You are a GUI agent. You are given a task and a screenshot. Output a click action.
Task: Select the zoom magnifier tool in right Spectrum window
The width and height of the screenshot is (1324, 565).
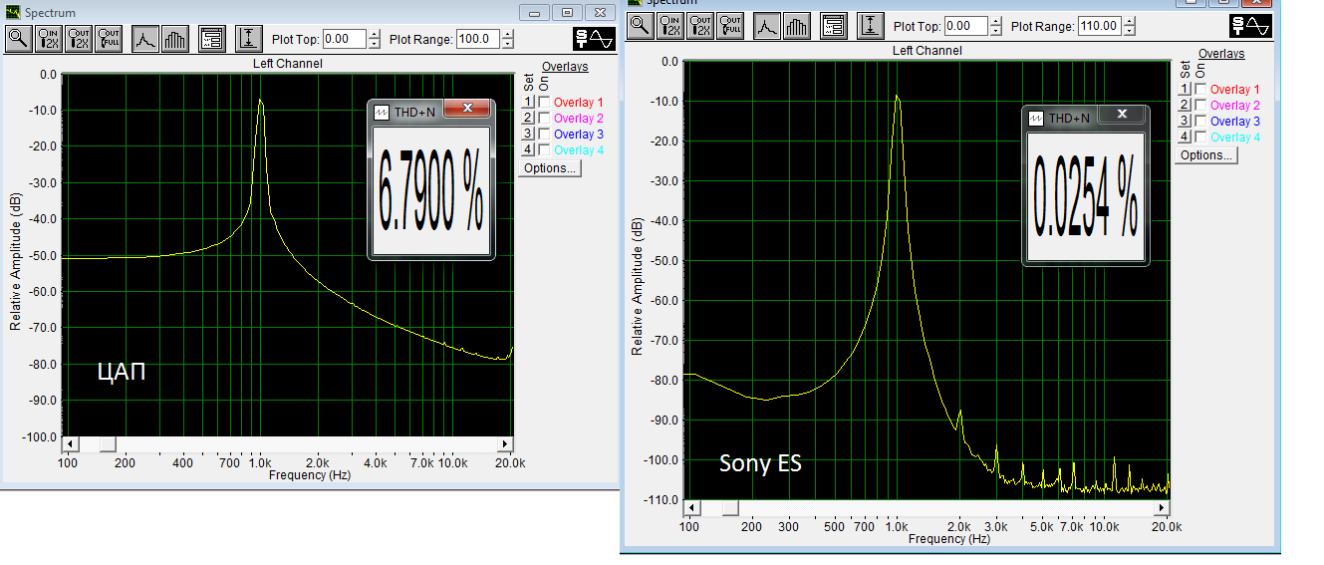pos(640,25)
